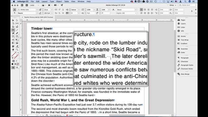Click the Adobe Stock search field
The width and height of the screenshot is (208, 117).
coord(187,5)
